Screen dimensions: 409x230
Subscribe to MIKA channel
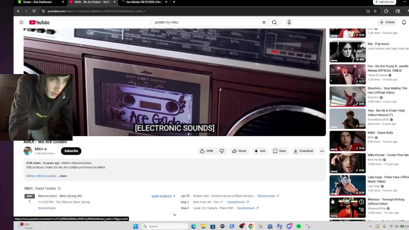click(71, 151)
